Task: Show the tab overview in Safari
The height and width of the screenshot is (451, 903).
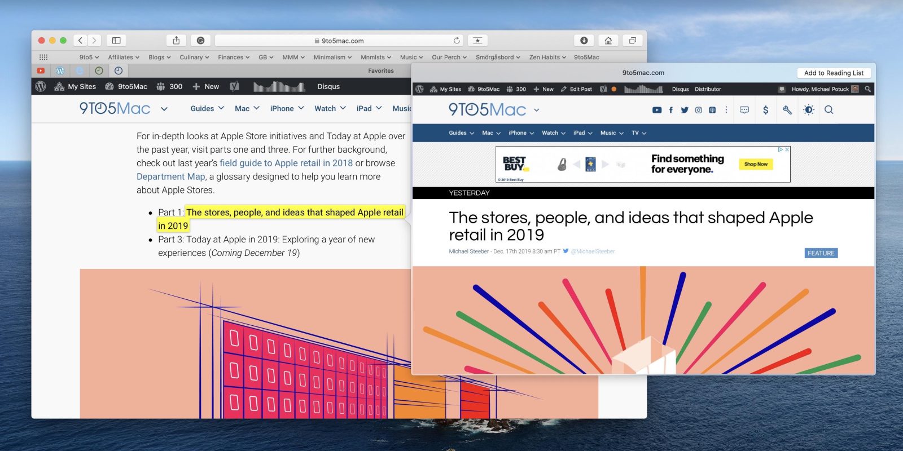Action: (632, 41)
